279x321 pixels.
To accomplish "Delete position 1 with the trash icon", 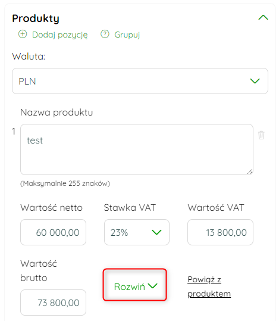I will tap(261, 135).
